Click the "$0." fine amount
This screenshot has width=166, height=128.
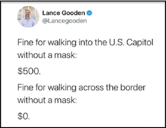pos(24,116)
